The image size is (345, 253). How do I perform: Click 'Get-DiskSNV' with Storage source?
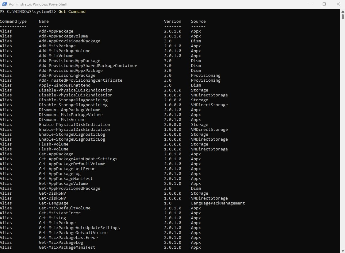click(x=52, y=193)
